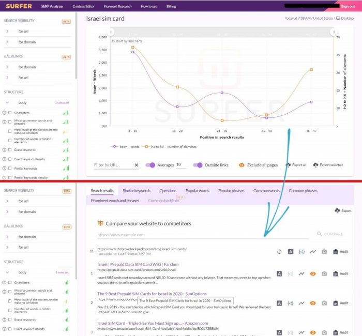The height and width of the screenshot is (336, 362).
Task: Click the 'A' text icon in the SimOptions row
Action: (x=279, y=303)
